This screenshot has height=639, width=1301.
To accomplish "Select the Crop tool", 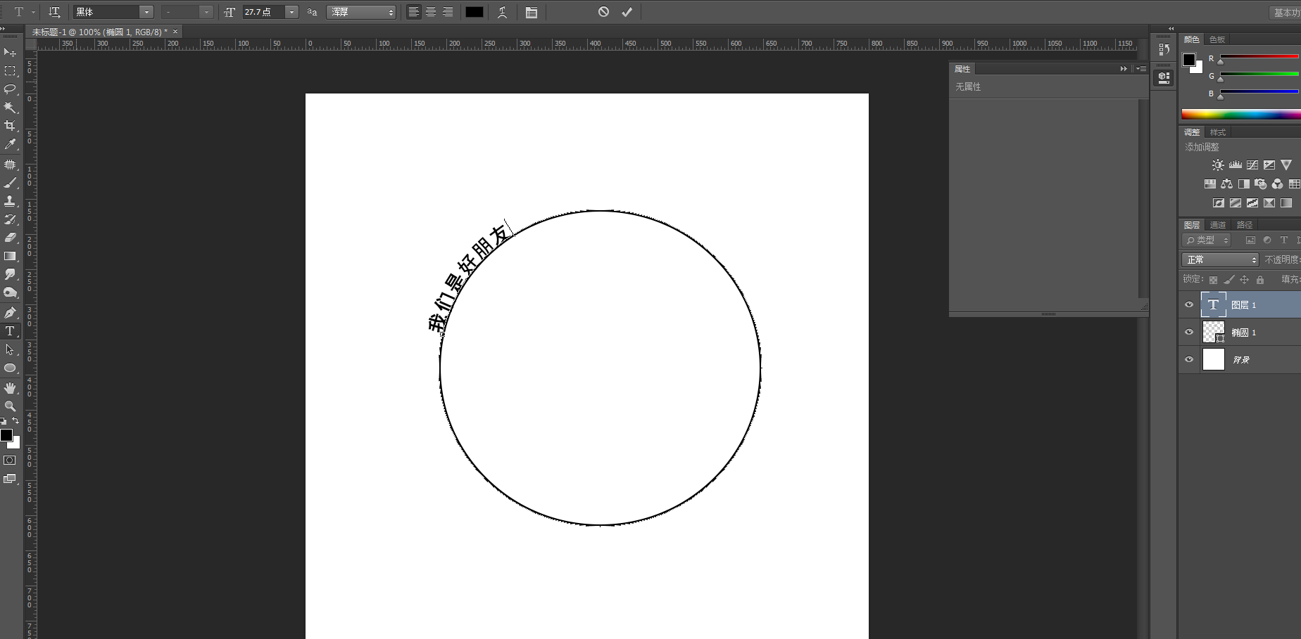I will coord(10,126).
